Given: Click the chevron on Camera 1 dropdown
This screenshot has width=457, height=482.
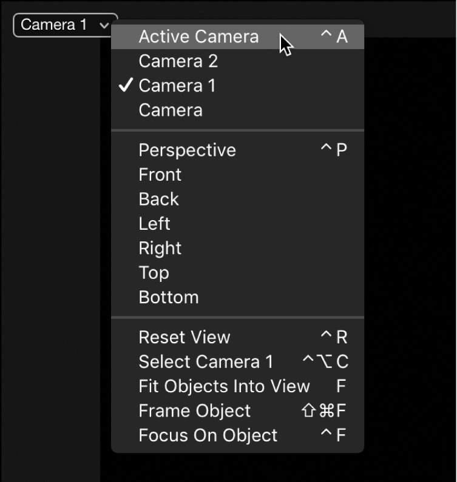Looking at the screenshot, I should pos(104,25).
